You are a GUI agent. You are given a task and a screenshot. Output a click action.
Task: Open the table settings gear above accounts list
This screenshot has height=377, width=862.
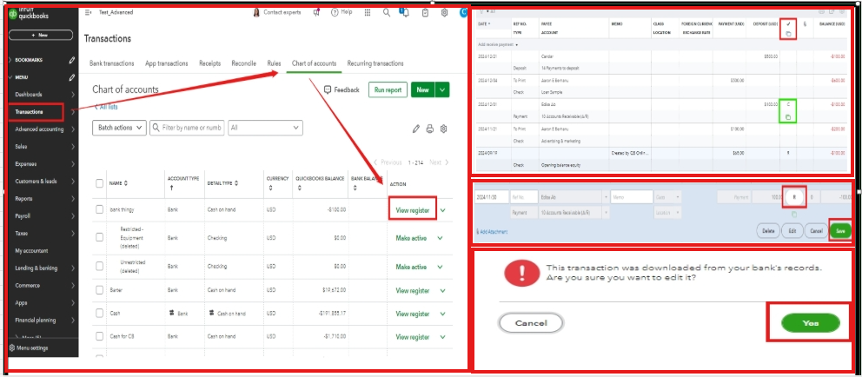(444, 129)
